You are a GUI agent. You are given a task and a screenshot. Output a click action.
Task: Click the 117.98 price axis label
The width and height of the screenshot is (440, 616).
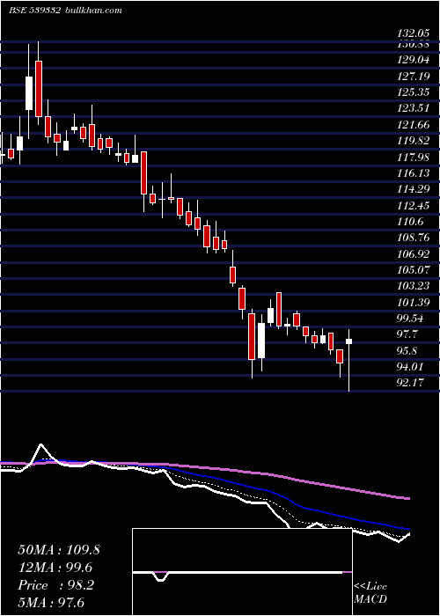click(x=413, y=158)
